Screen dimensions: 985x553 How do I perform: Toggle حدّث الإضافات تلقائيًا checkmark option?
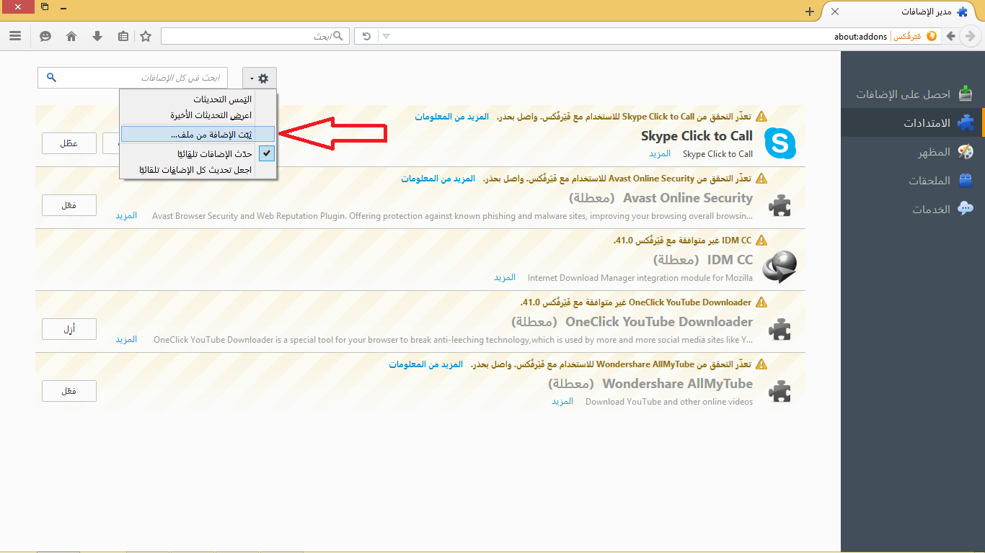click(198, 153)
